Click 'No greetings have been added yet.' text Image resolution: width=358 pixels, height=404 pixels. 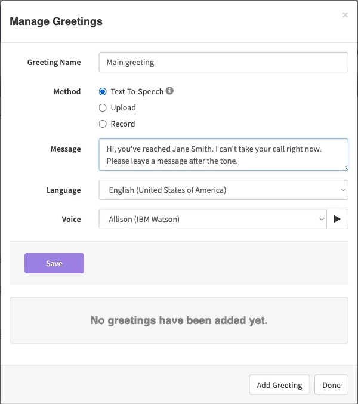[x=179, y=320]
